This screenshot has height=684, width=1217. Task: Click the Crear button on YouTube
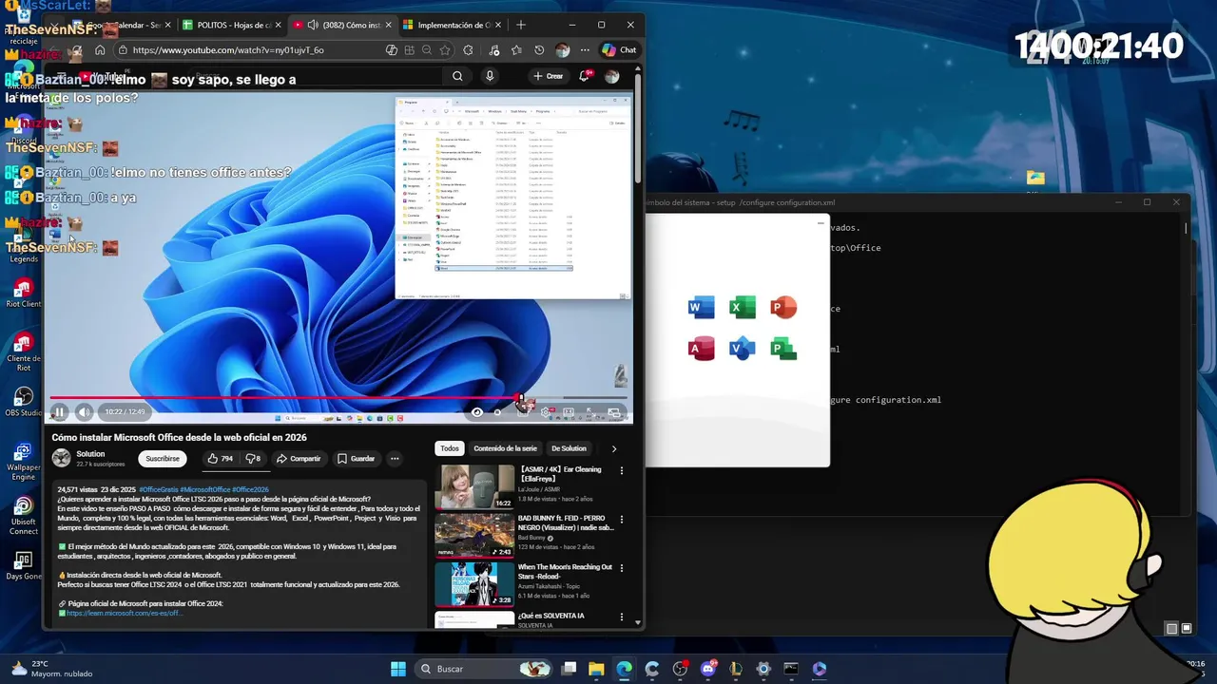click(x=549, y=76)
